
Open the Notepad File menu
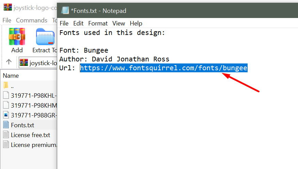click(64, 23)
